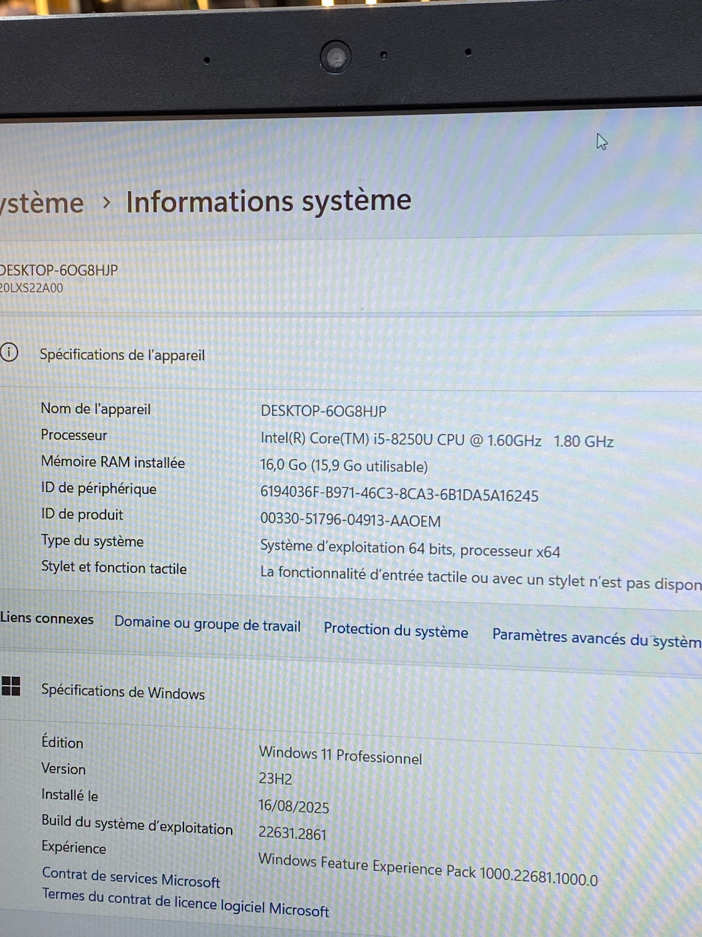Click the breadcrumb chevron before Informations système

106,203
